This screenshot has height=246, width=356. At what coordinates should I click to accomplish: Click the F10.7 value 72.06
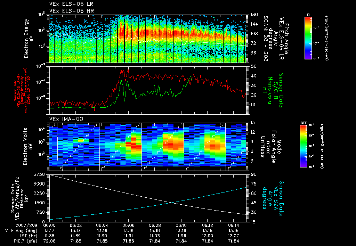[49, 241]
